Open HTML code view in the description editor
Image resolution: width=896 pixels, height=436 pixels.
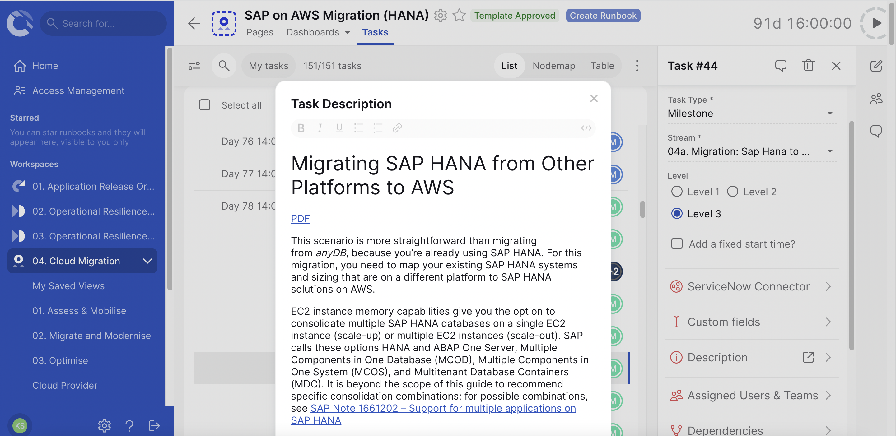click(586, 128)
